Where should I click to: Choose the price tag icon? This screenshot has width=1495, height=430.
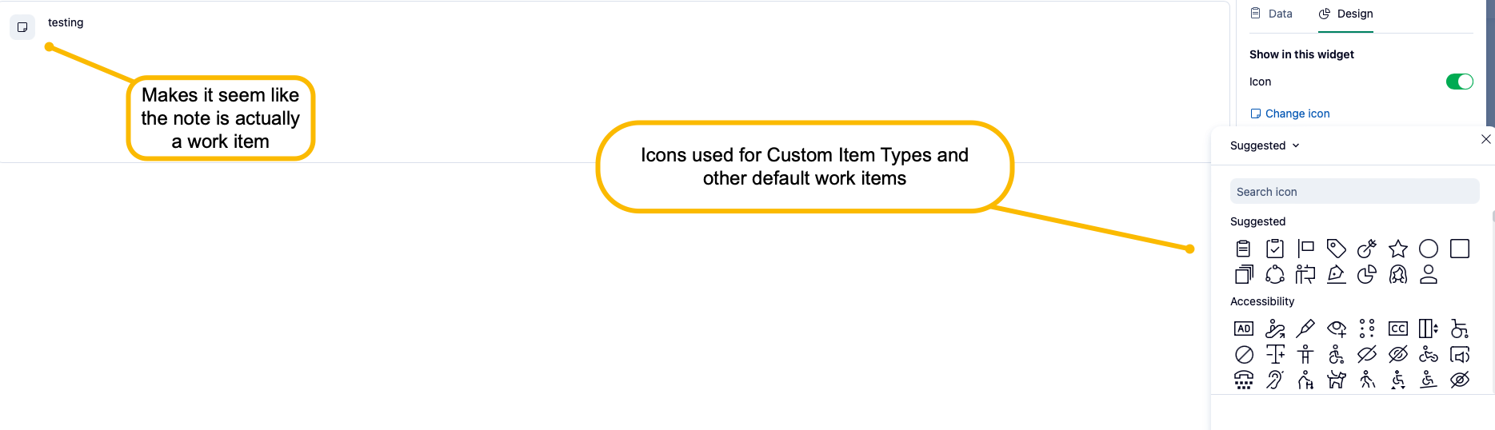1336,249
